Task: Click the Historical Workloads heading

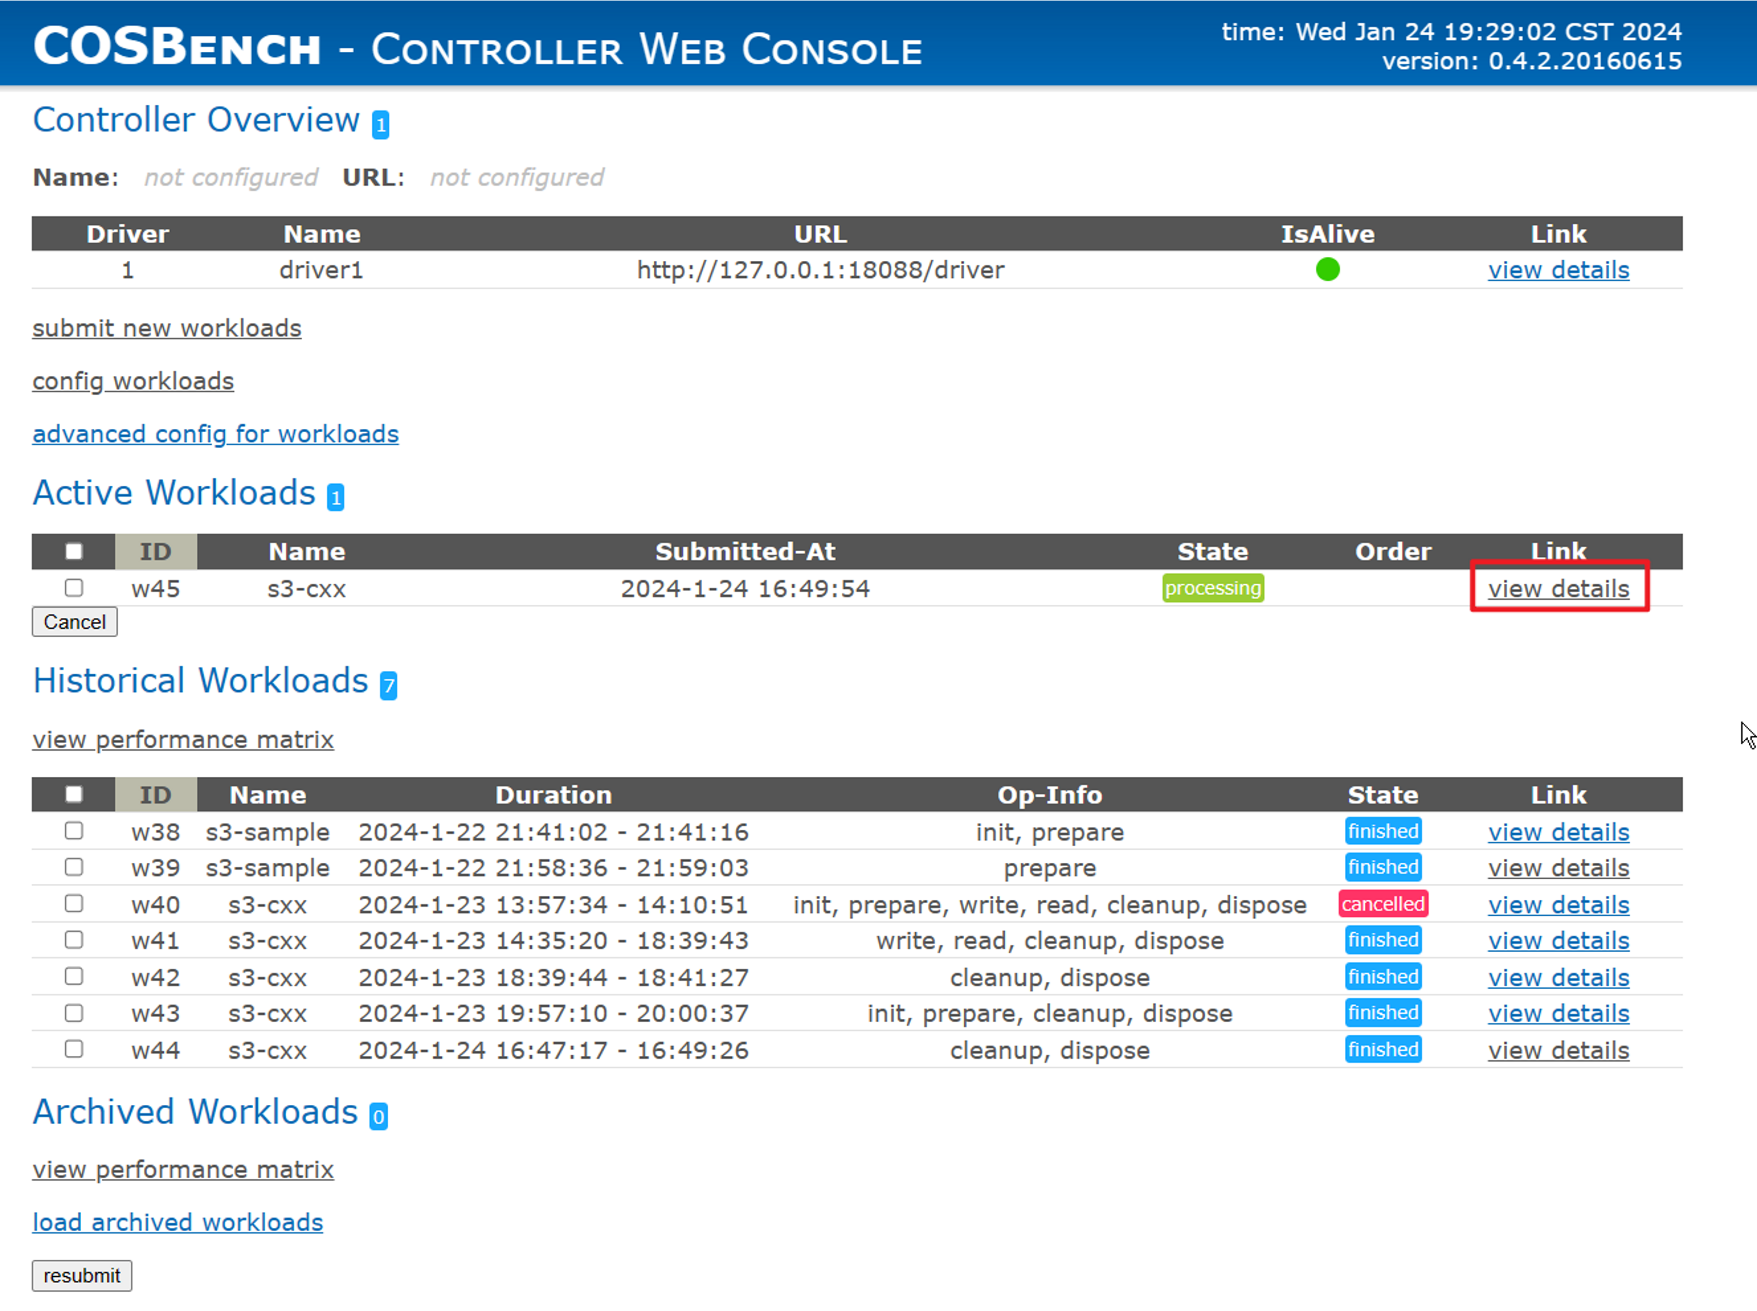Action: (x=200, y=681)
